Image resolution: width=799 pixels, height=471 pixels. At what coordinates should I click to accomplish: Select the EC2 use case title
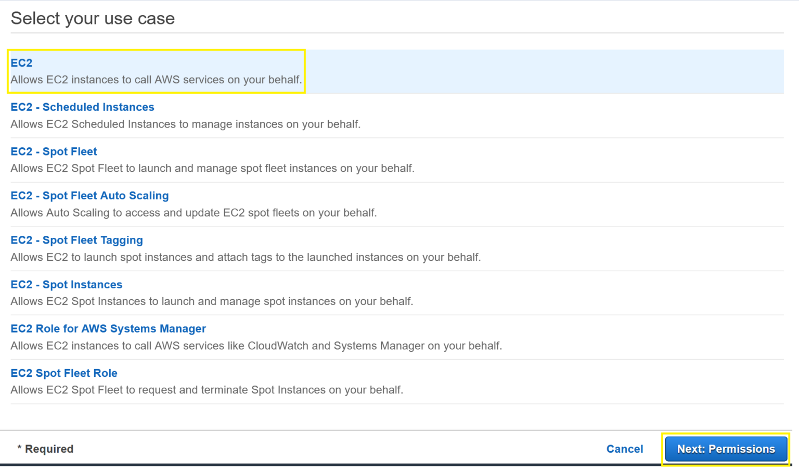[x=21, y=63]
